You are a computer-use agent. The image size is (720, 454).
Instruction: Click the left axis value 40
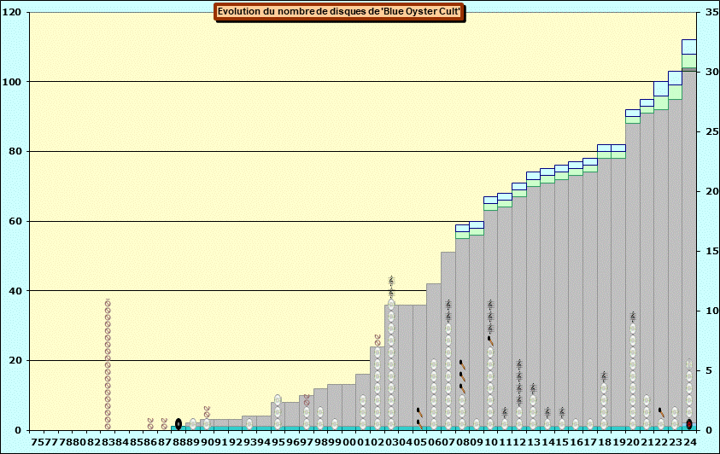pos(15,291)
